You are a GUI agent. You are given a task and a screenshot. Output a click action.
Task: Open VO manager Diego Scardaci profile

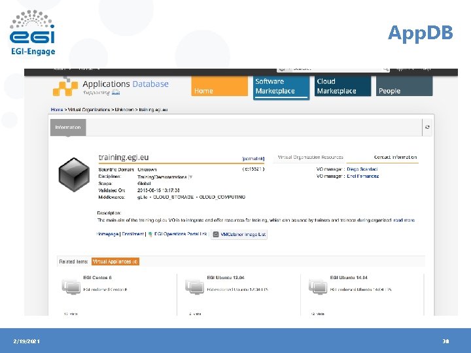(x=362, y=169)
